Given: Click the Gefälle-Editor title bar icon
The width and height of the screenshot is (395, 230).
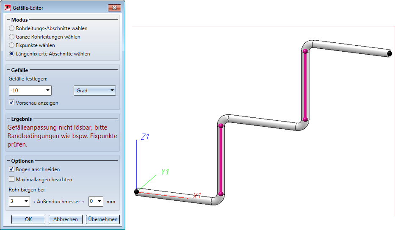Looking at the screenshot, I should (8, 8).
